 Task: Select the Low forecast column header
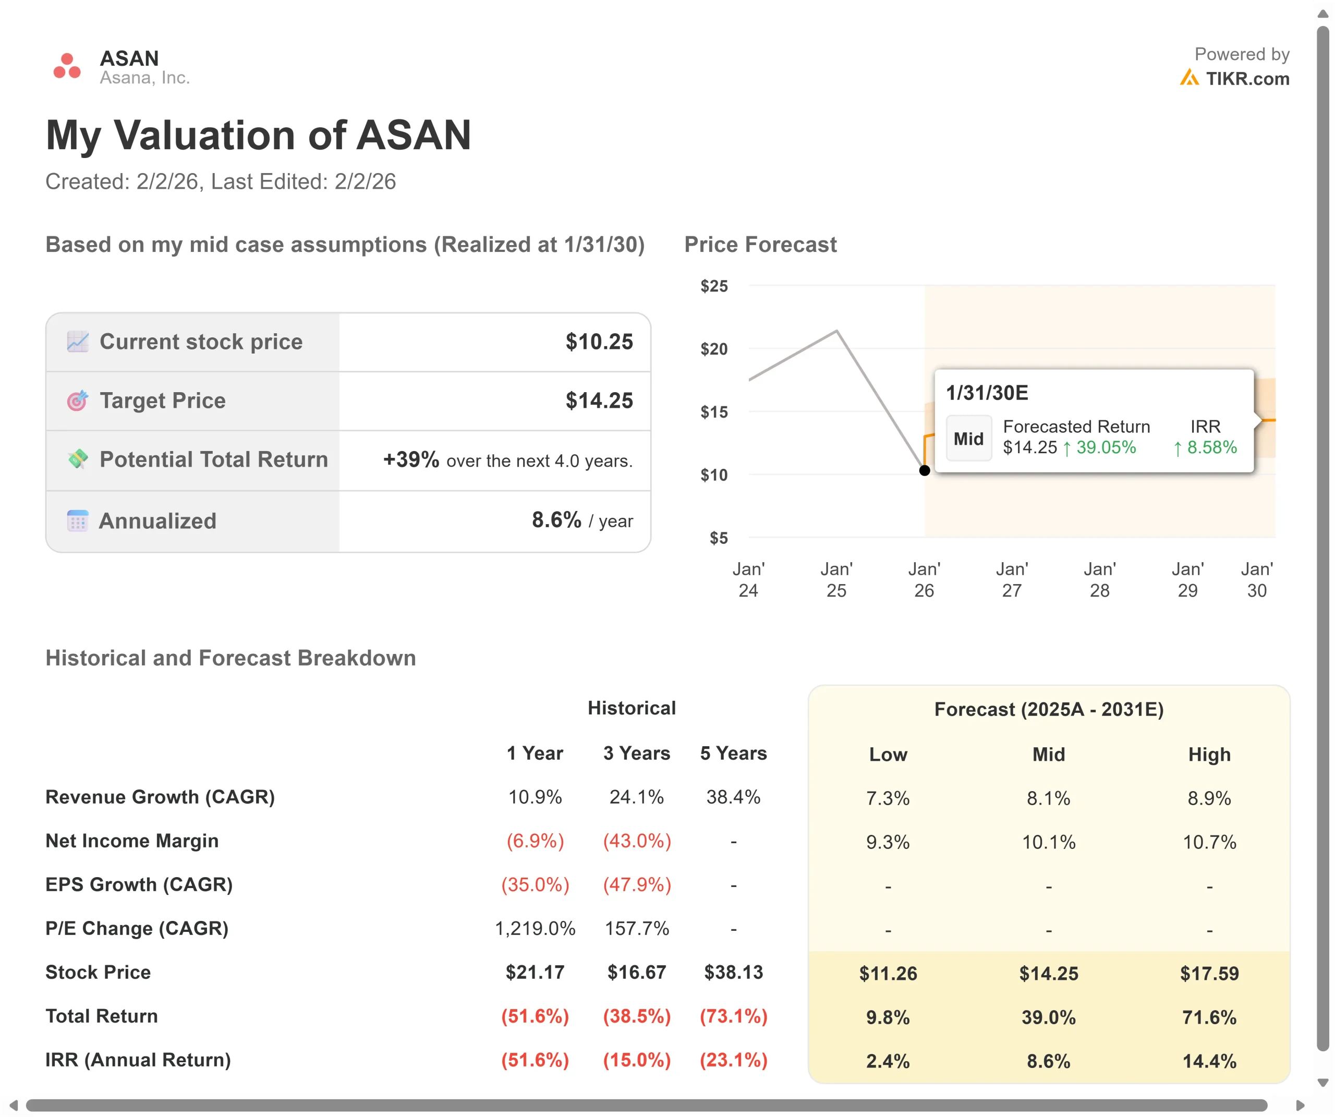click(888, 755)
